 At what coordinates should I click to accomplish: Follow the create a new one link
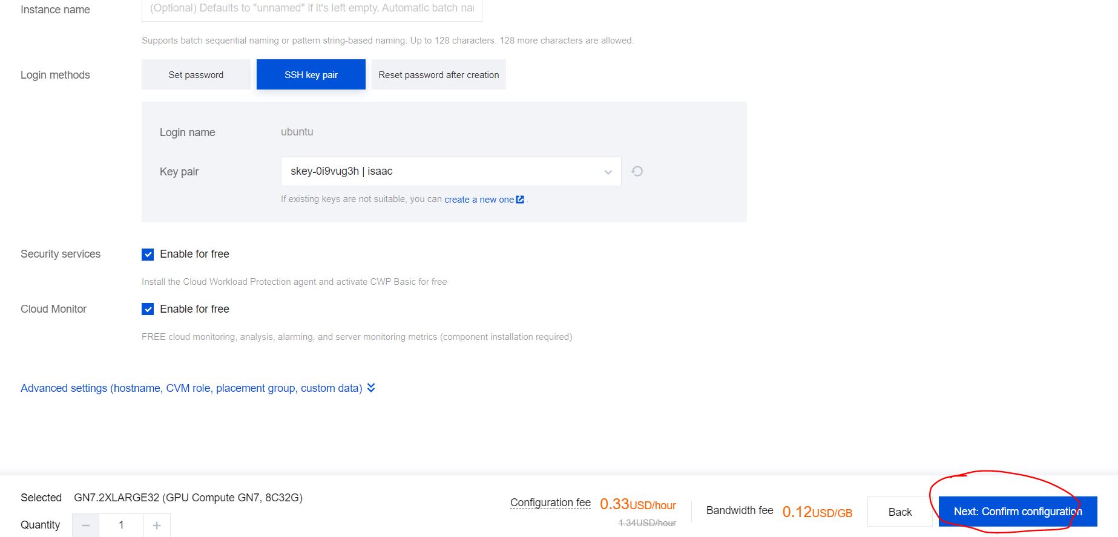(479, 199)
